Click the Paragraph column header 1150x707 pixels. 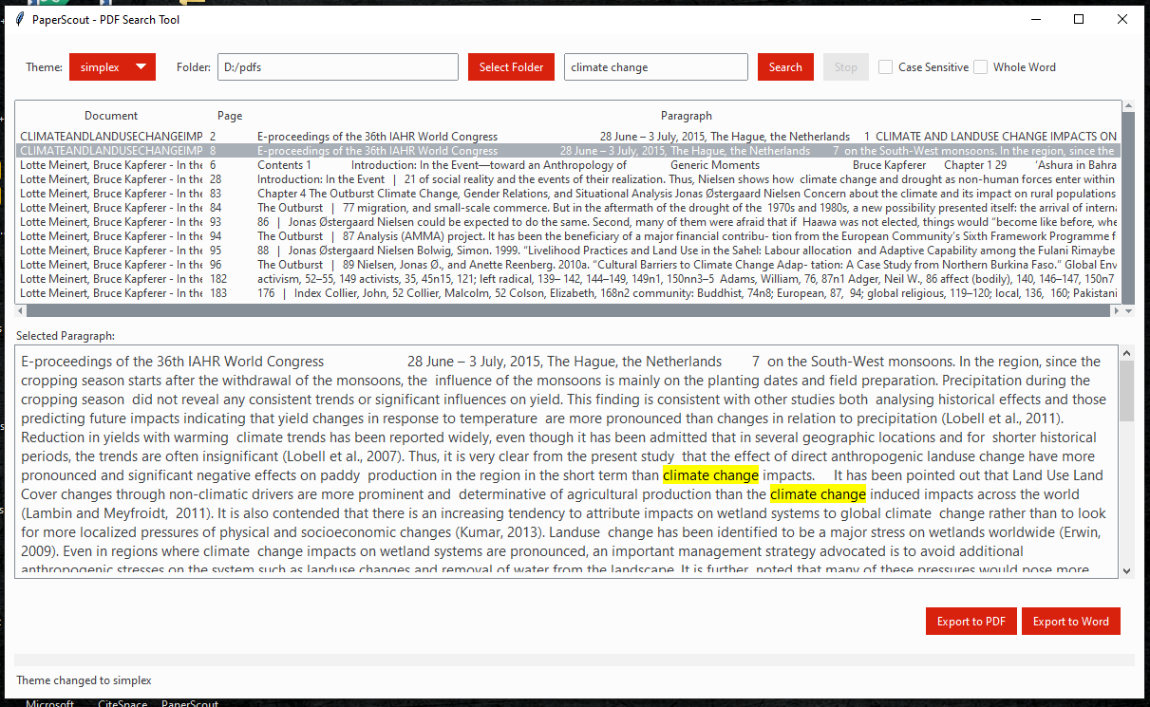[687, 116]
